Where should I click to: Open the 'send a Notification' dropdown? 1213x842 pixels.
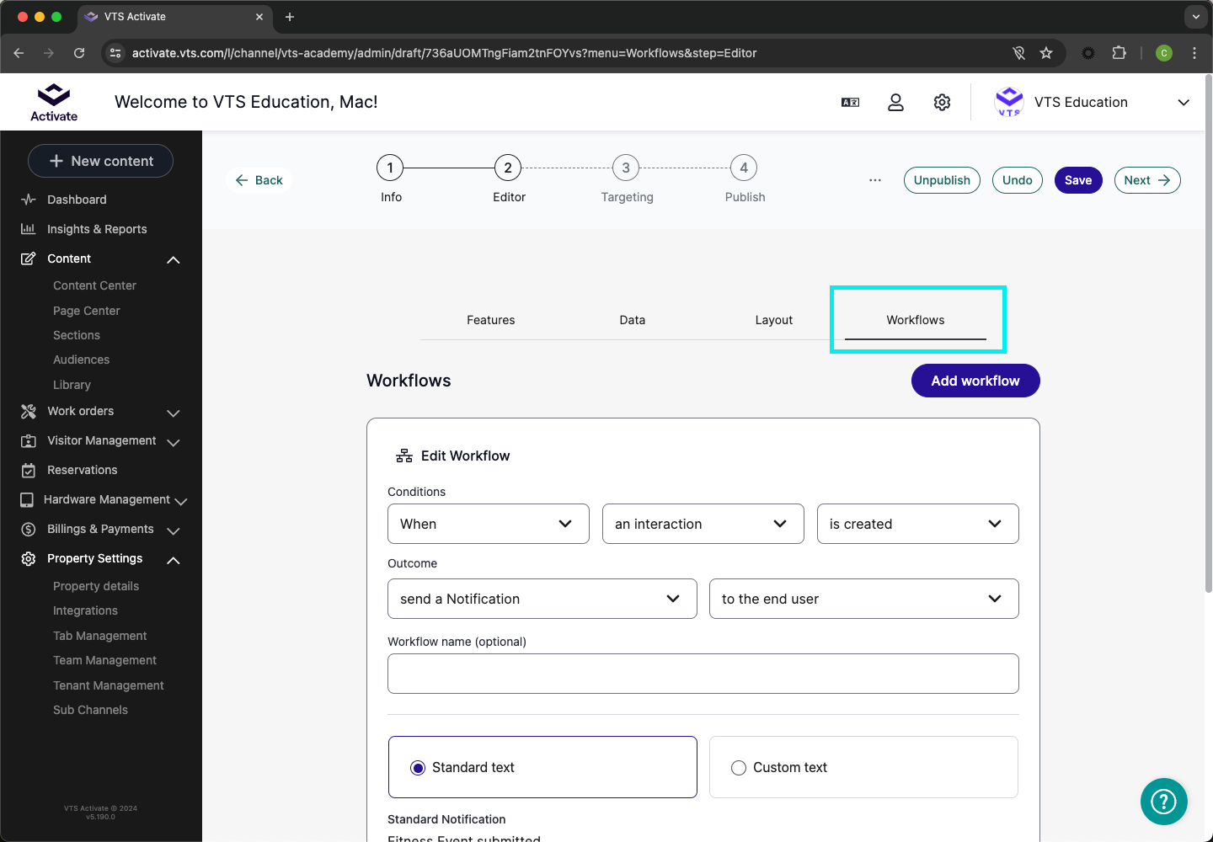tap(542, 599)
